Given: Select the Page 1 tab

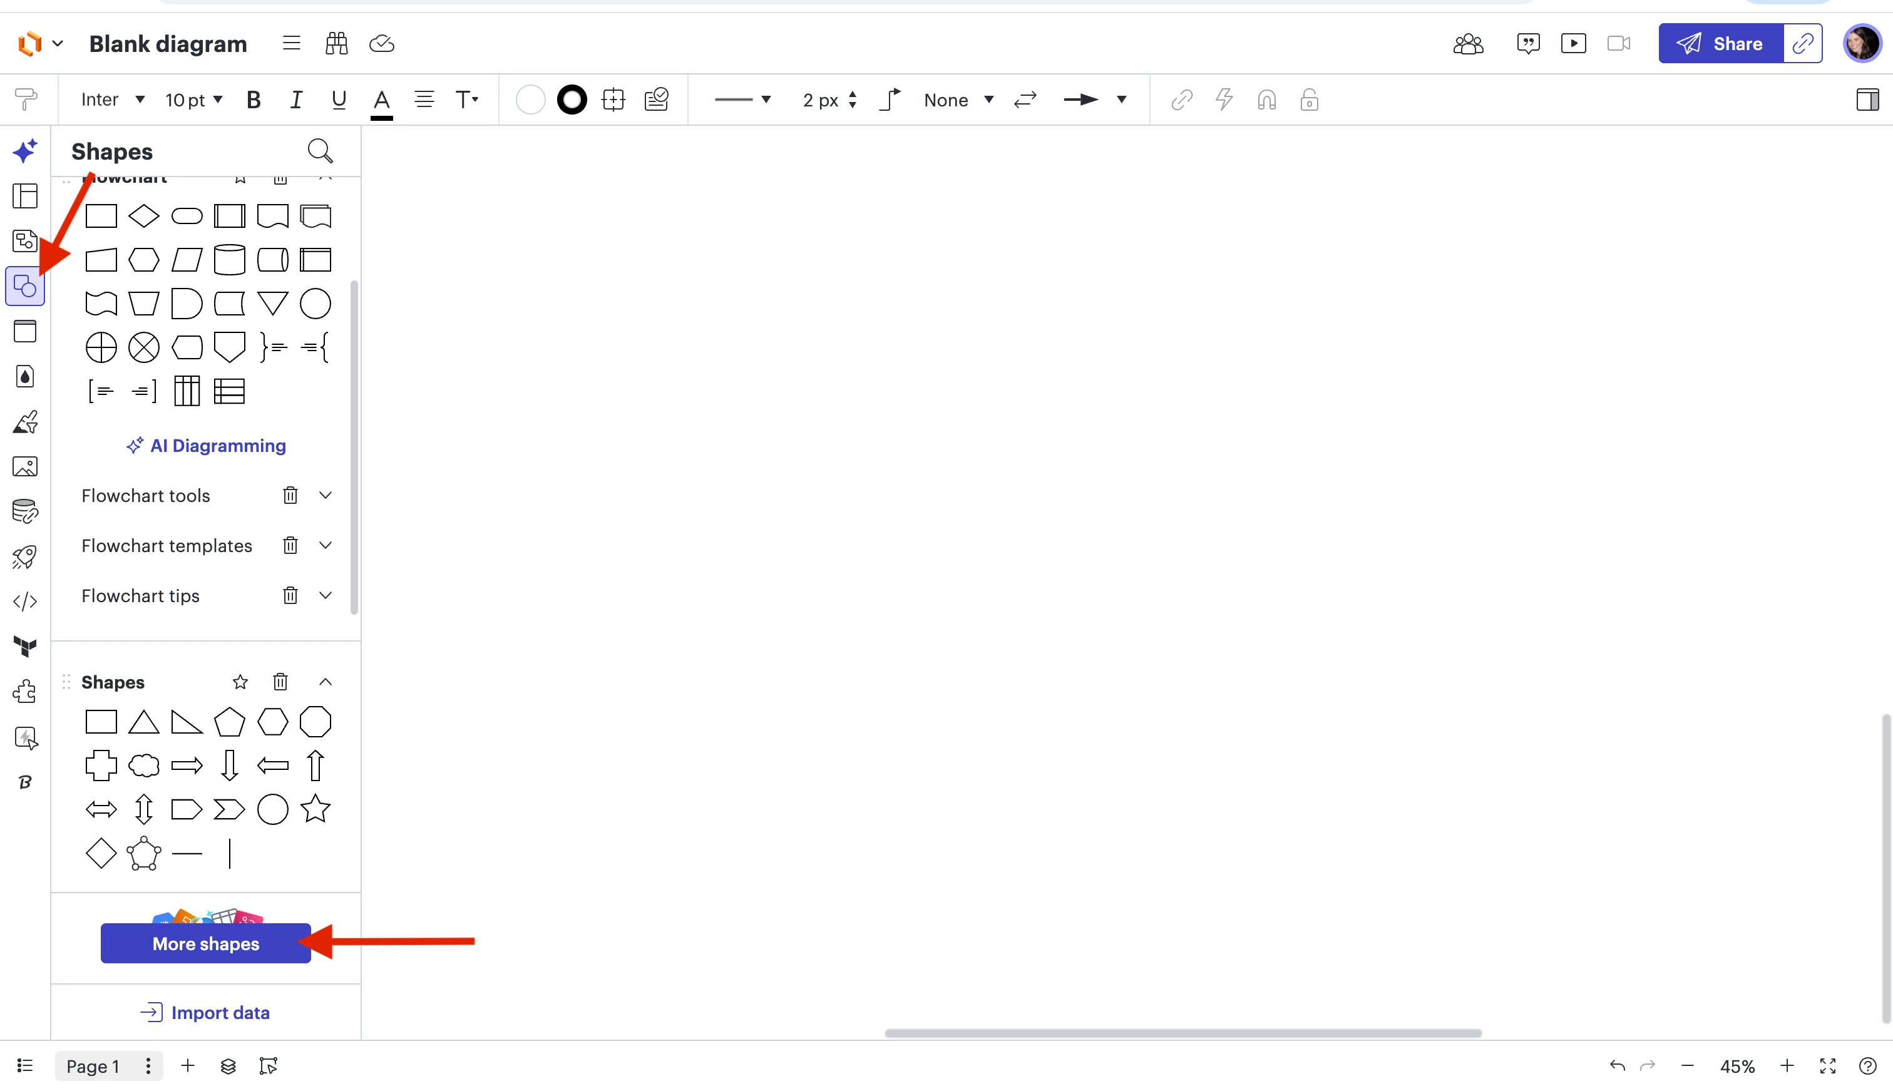Looking at the screenshot, I should click(x=93, y=1065).
